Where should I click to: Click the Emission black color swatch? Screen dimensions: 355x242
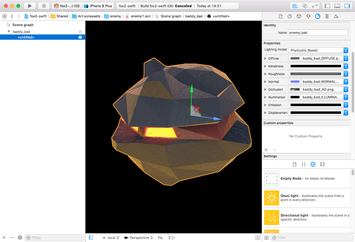[315, 105]
